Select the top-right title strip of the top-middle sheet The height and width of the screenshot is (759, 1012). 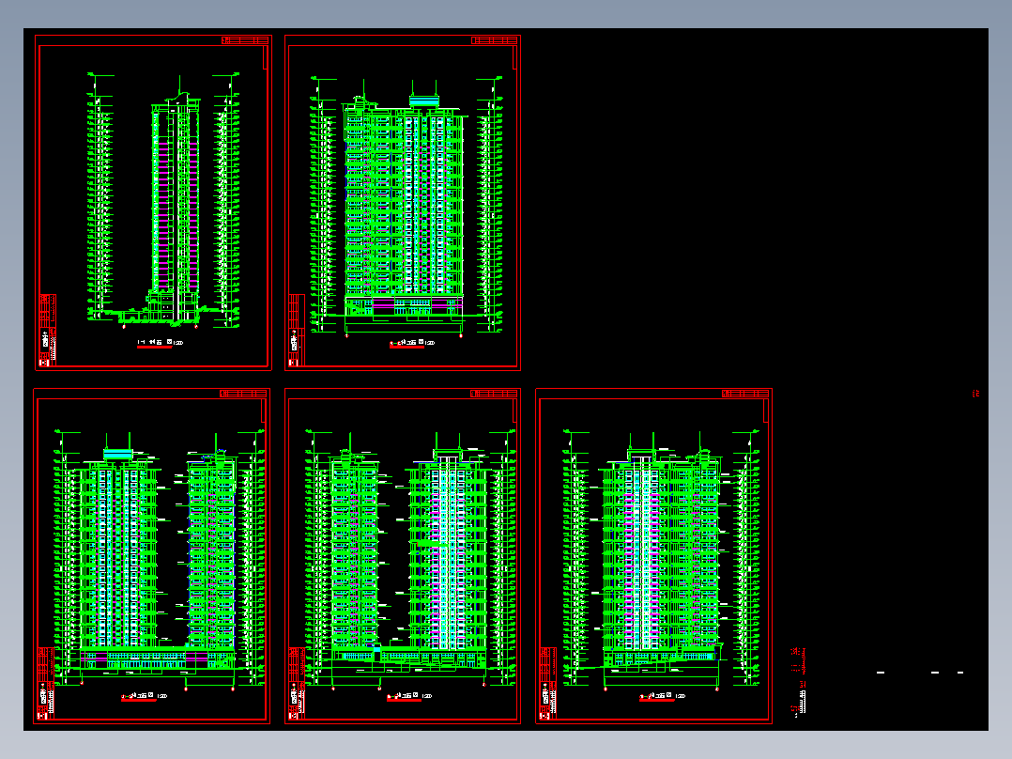coord(495,40)
